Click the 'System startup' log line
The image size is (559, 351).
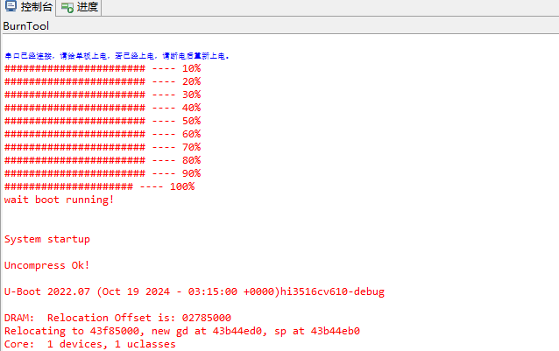pos(47,239)
